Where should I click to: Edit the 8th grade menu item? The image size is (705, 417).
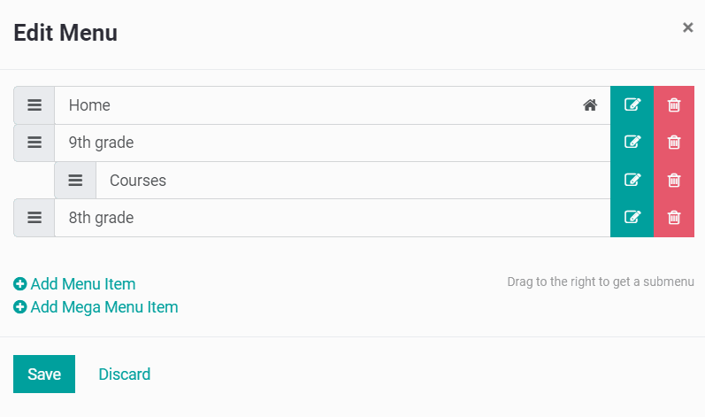tap(632, 218)
